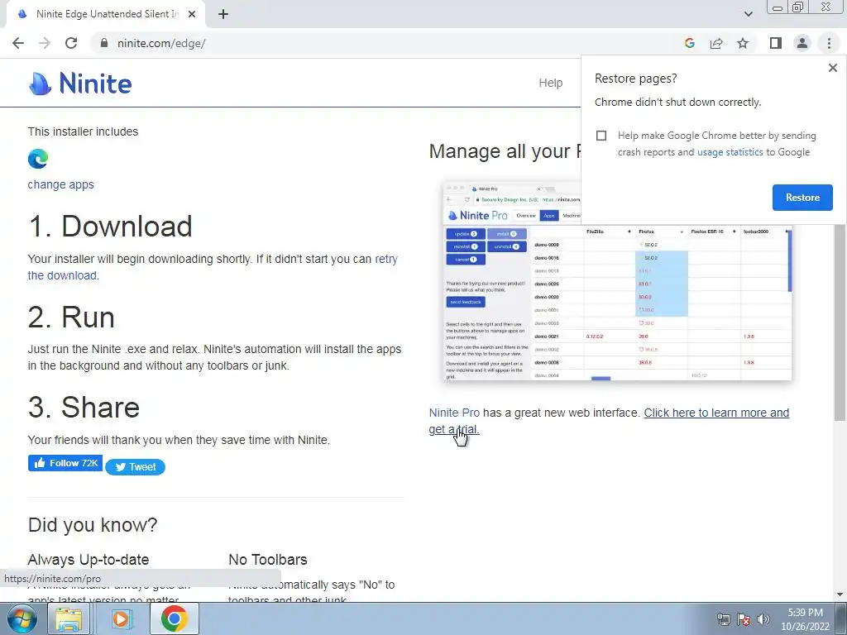Click the address bar URL field
This screenshot has width=847, height=635.
click(x=389, y=43)
